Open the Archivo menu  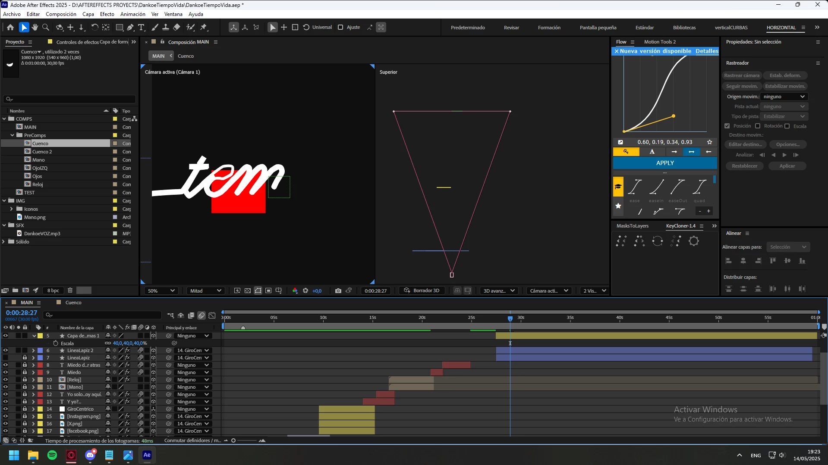click(12, 14)
